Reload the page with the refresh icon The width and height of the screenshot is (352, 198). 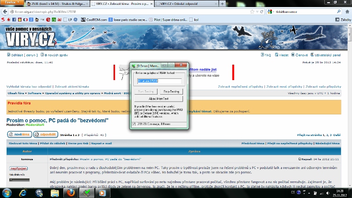[261, 12]
